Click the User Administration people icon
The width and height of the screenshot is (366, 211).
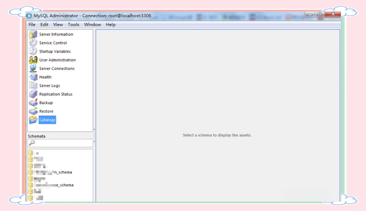[x=33, y=60]
